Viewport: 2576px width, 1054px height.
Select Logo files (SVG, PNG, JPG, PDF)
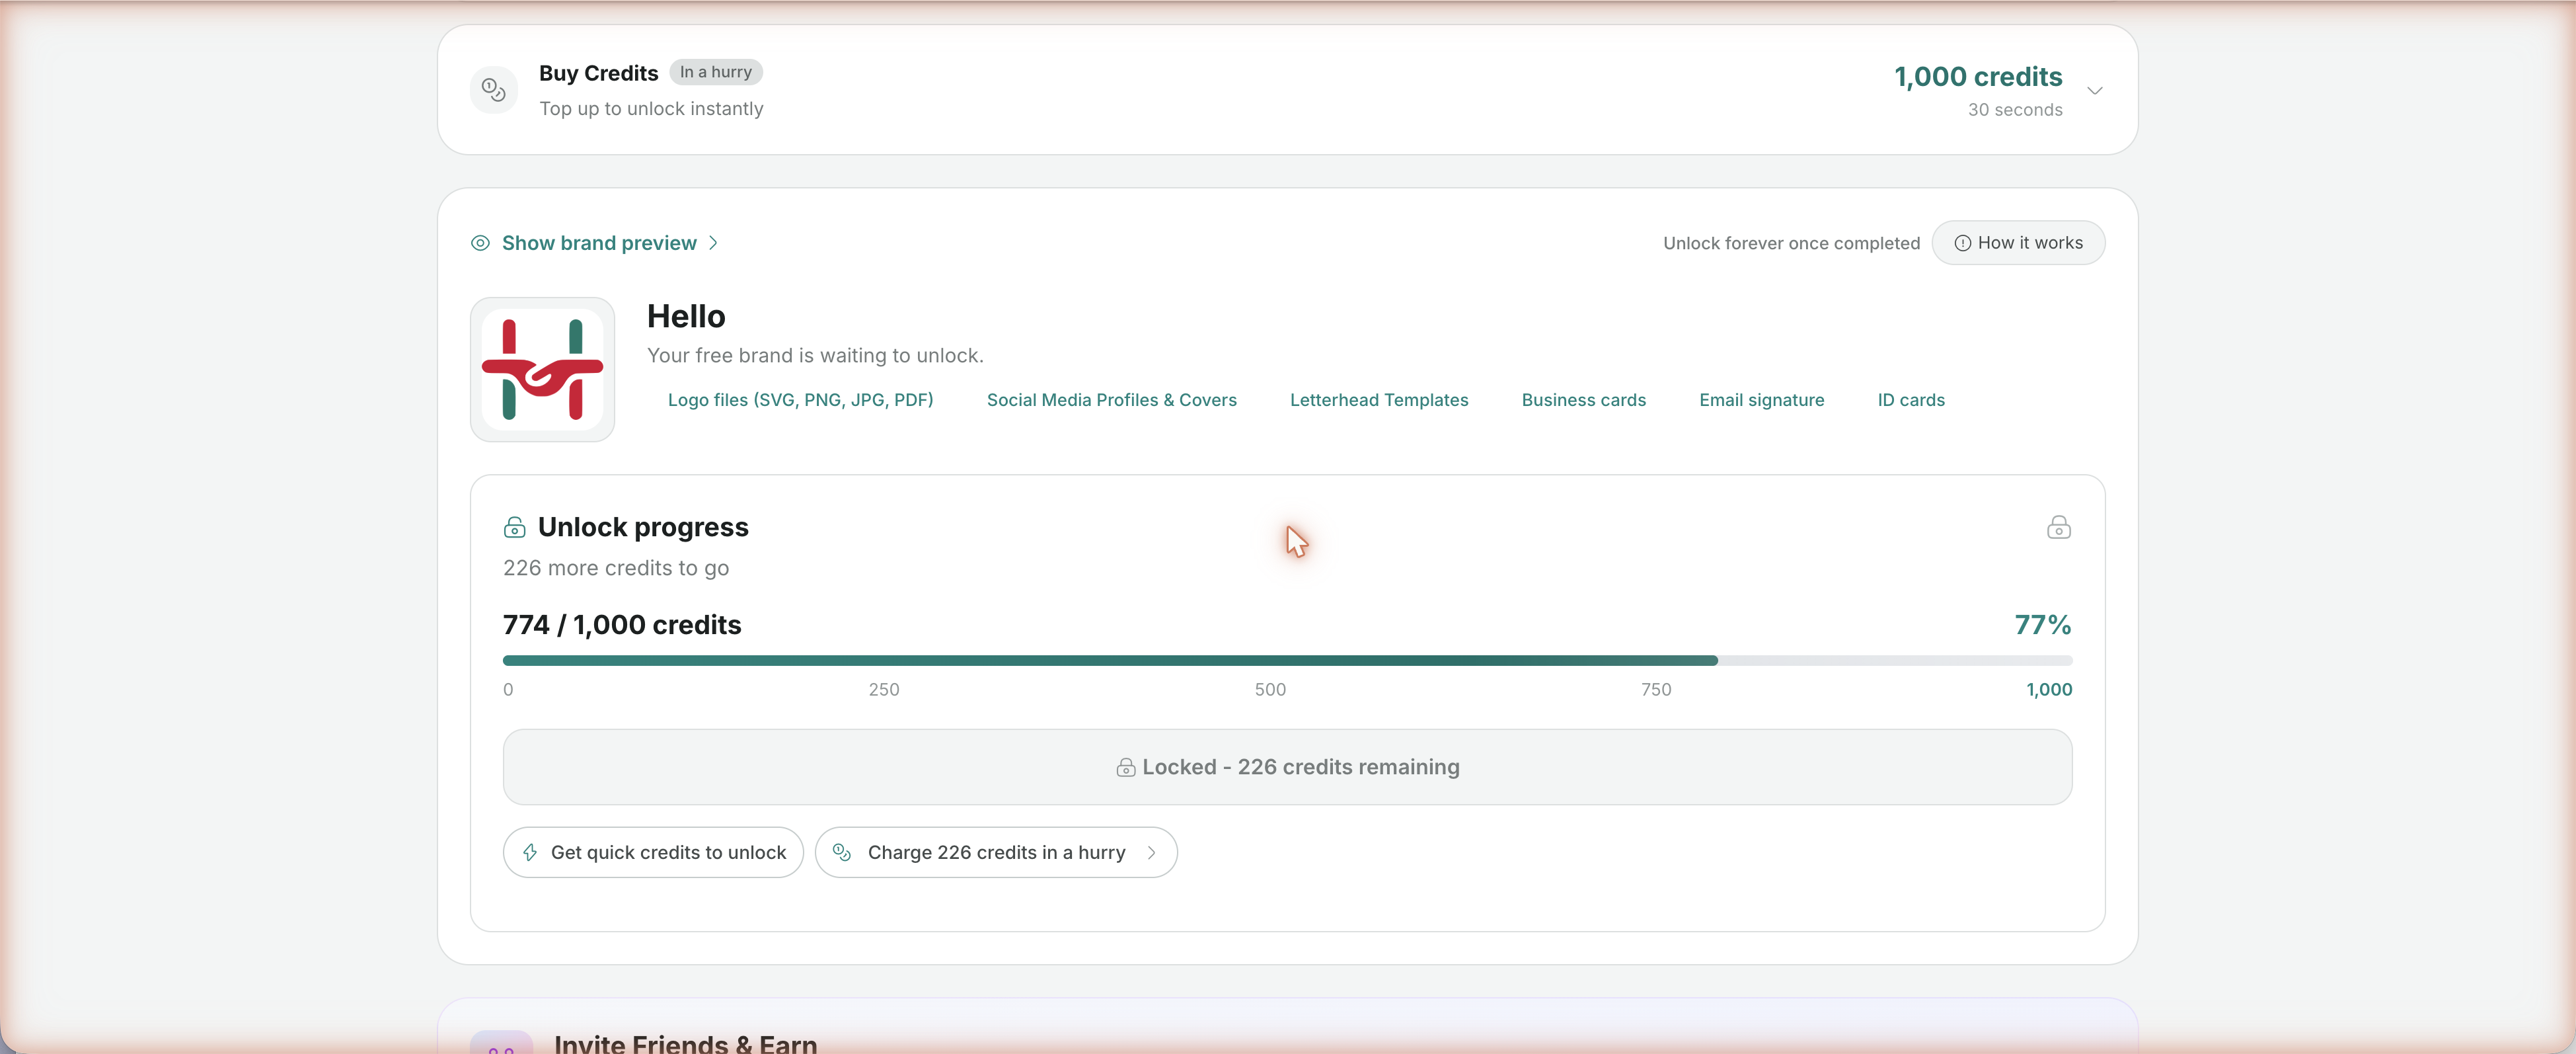pyautogui.click(x=800, y=401)
